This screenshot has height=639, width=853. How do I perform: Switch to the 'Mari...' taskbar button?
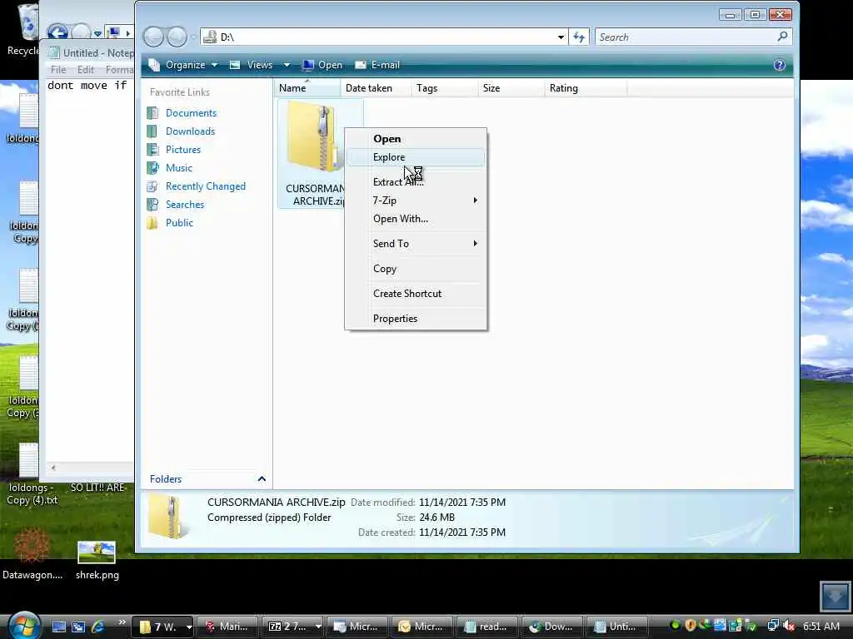click(227, 627)
